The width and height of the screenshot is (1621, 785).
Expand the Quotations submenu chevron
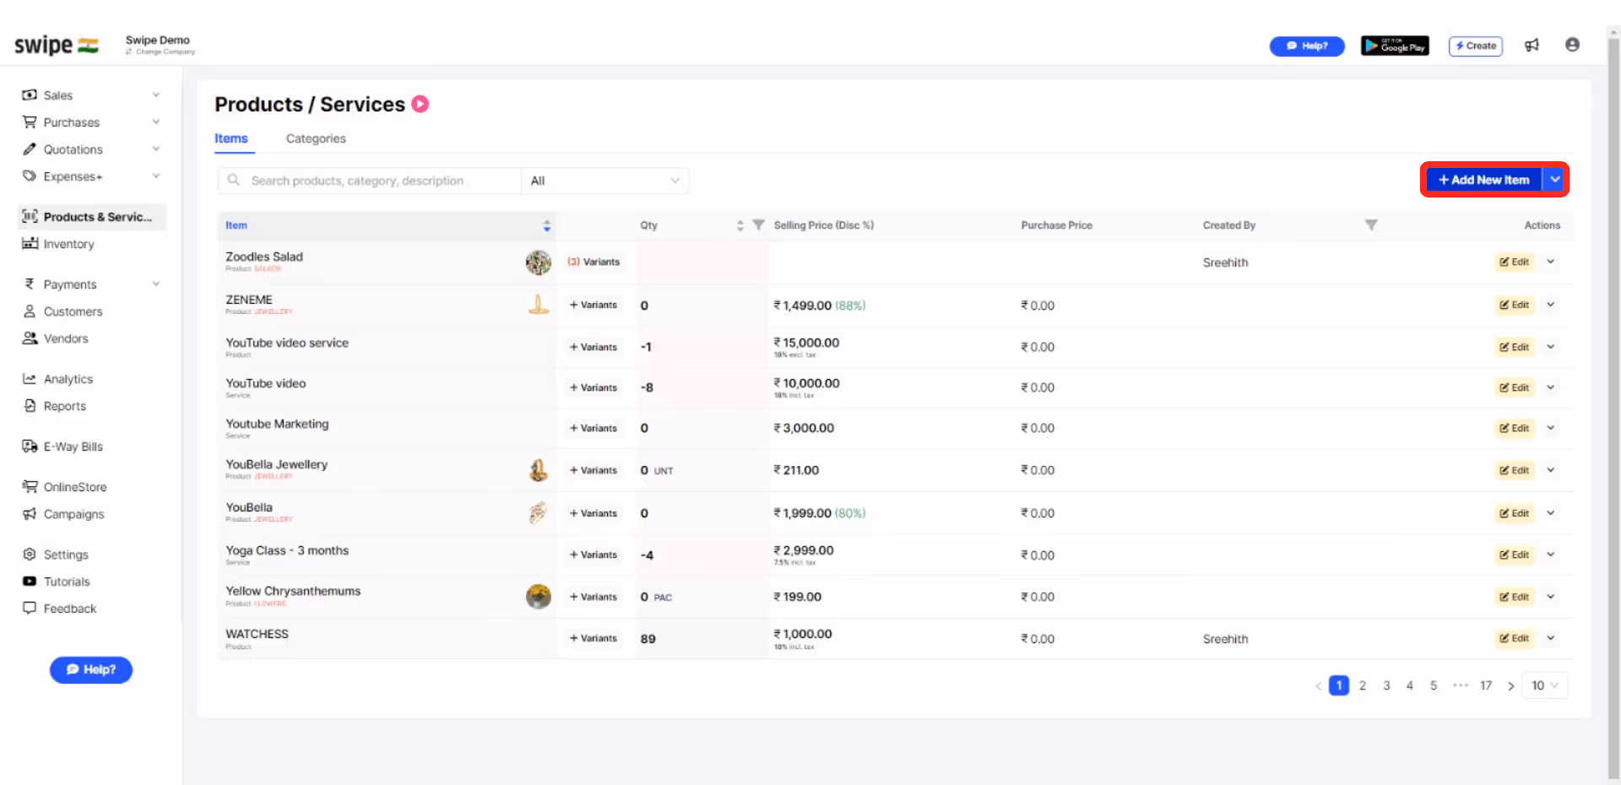click(156, 149)
